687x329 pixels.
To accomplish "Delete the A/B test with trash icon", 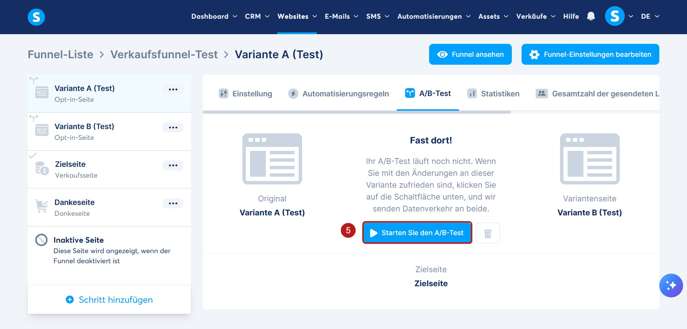I will coord(487,233).
